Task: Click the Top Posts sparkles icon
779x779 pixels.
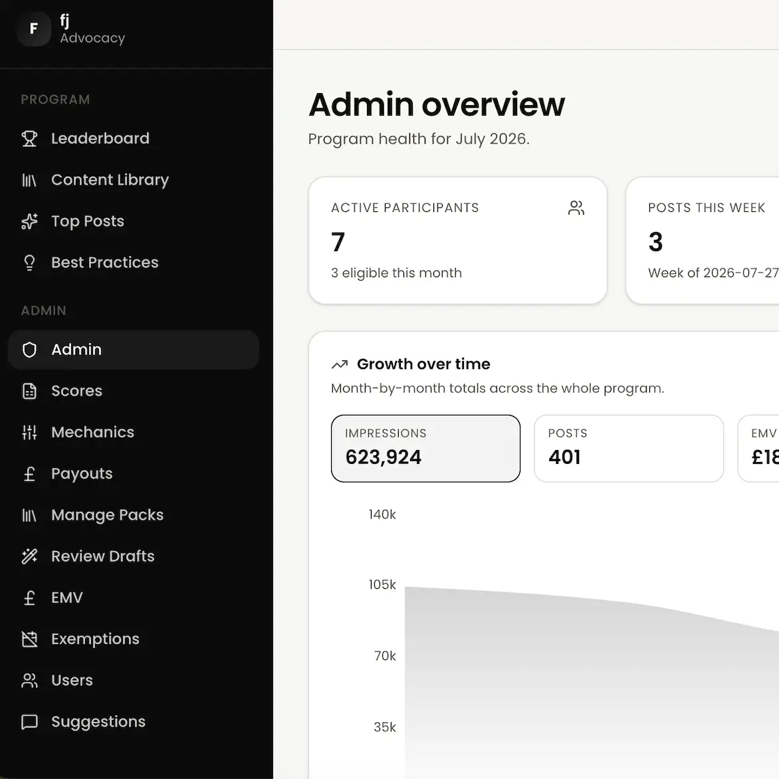Action: coord(29,221)
